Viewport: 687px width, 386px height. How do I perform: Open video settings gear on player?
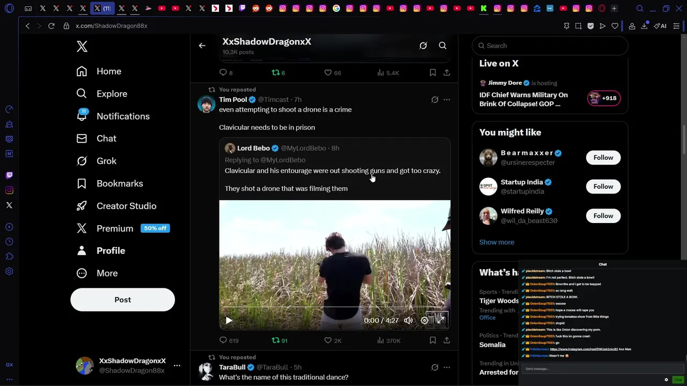coord(425,321)
